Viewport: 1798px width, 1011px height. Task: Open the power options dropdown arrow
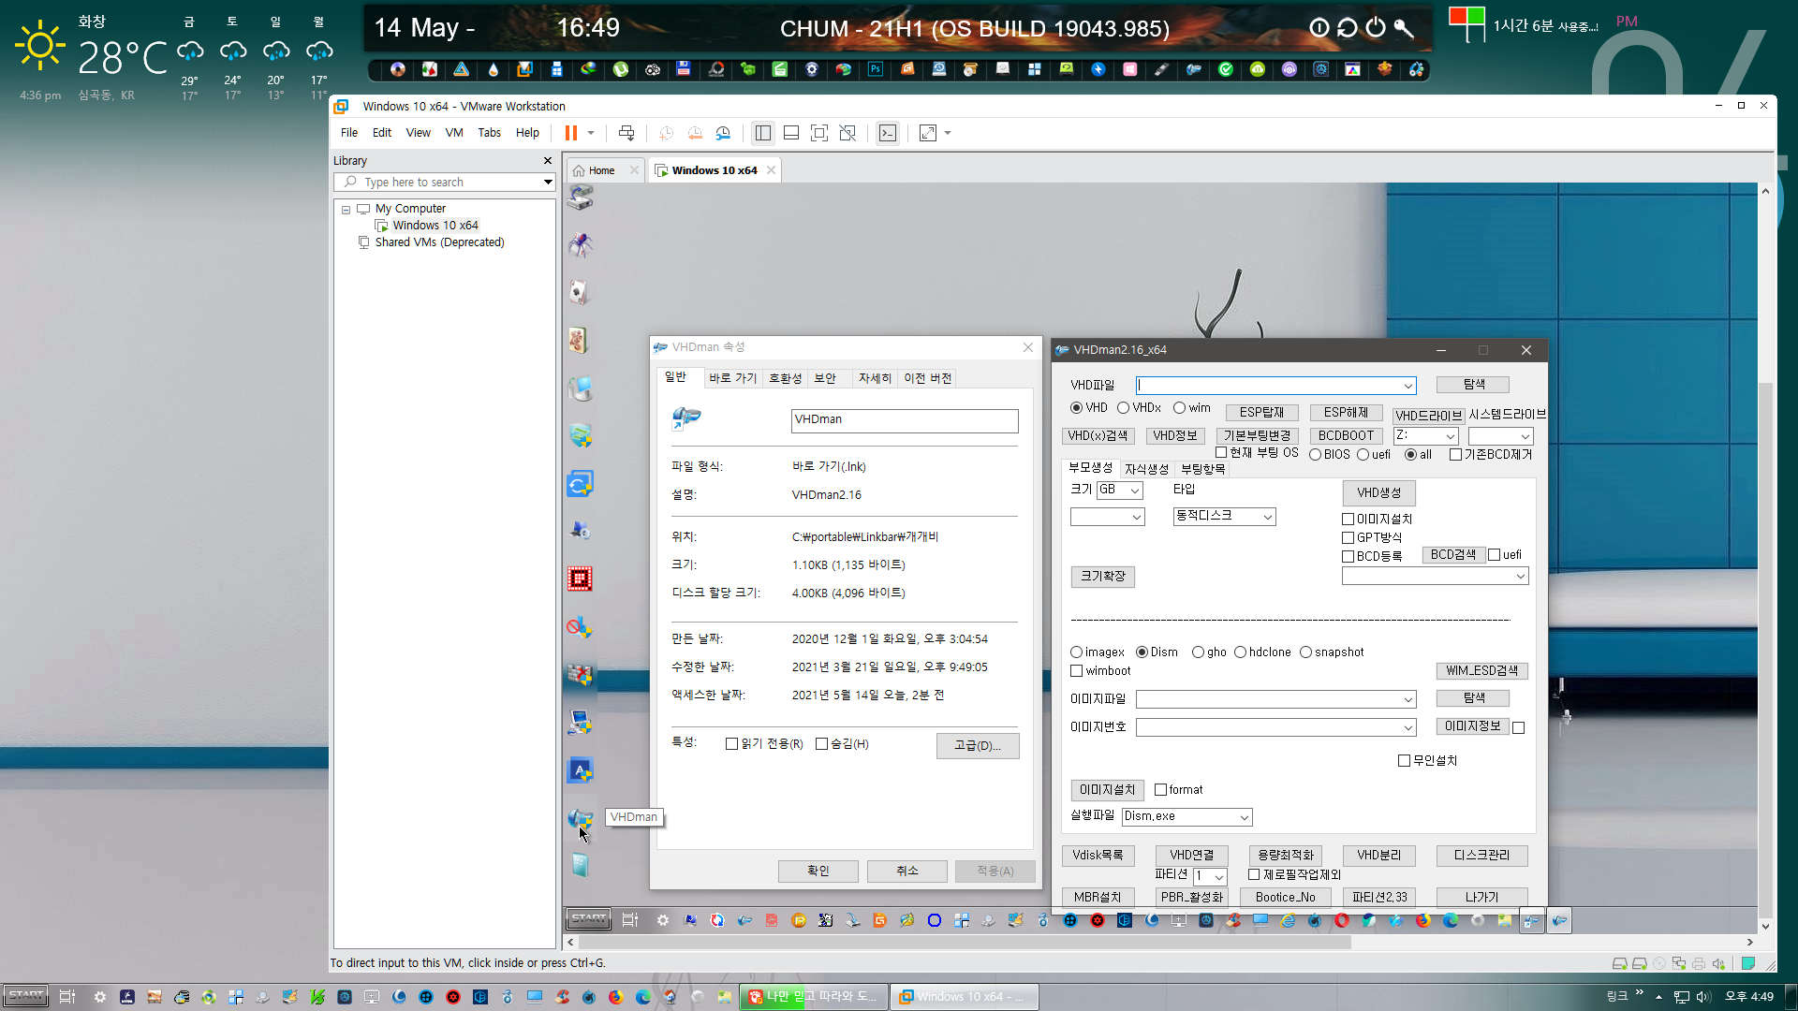[591, 133]
